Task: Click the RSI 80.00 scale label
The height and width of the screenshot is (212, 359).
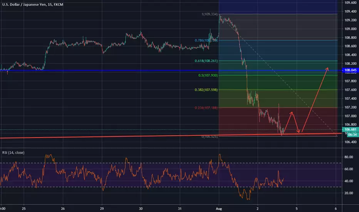Action: 349,157
